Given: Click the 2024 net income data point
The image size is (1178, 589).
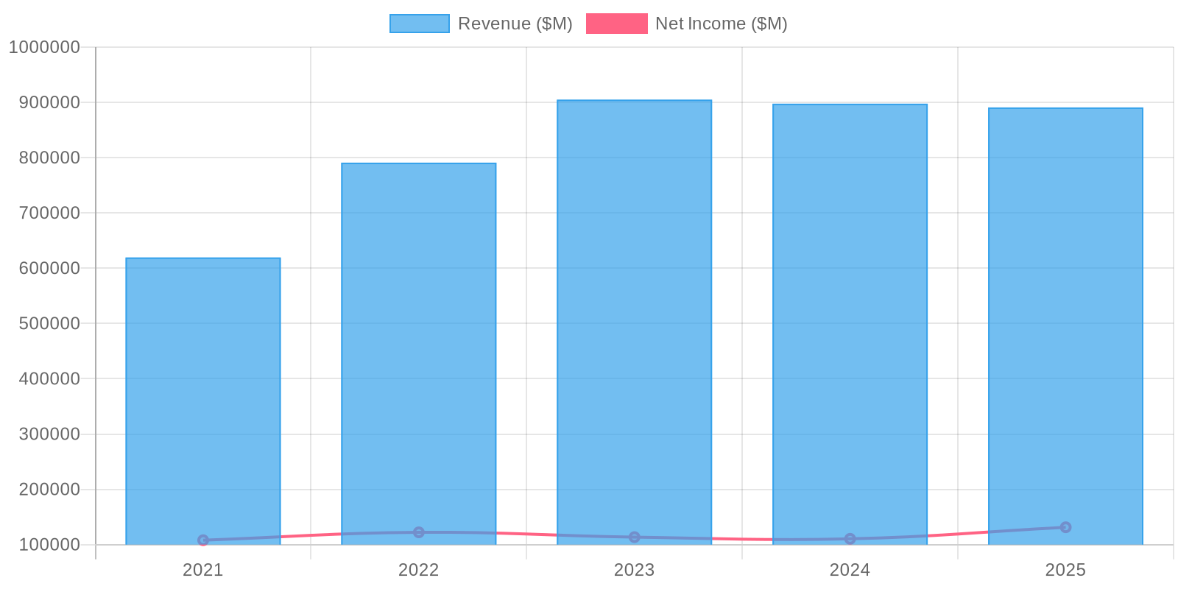Looking at the screenshot, I should click(850, 539).
